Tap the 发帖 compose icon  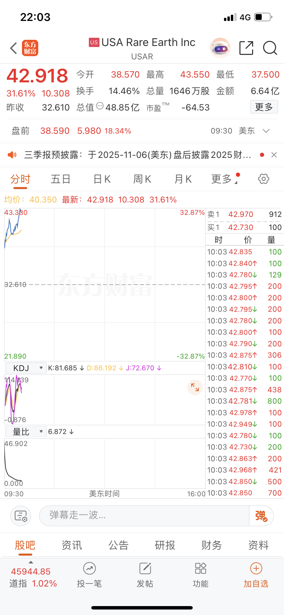[145, 568]
